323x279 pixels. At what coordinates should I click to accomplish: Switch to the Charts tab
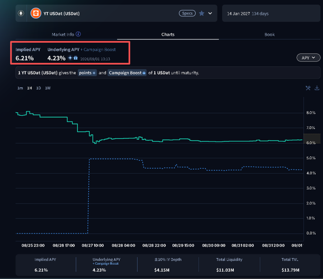168,34
